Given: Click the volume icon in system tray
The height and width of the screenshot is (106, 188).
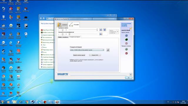Looking at the screenshot, I should pos(173,102).
